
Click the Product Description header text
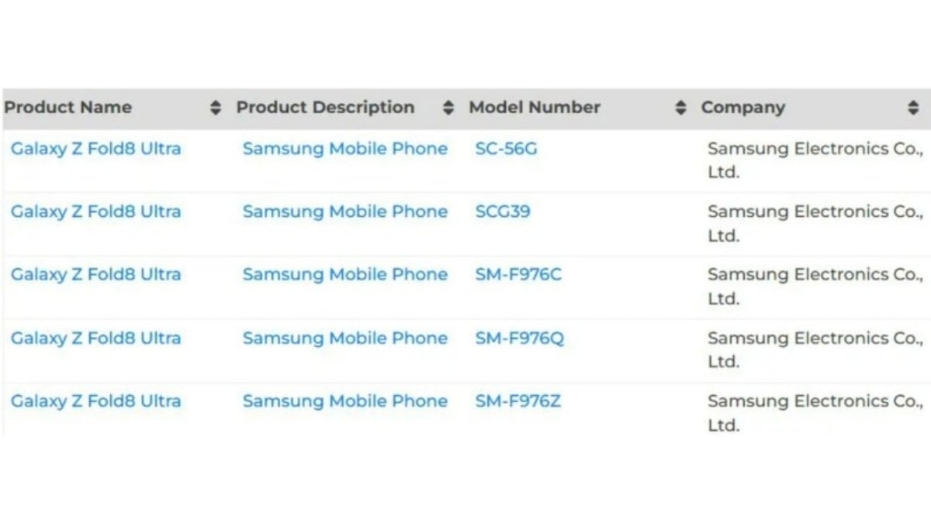click(325, 108)
